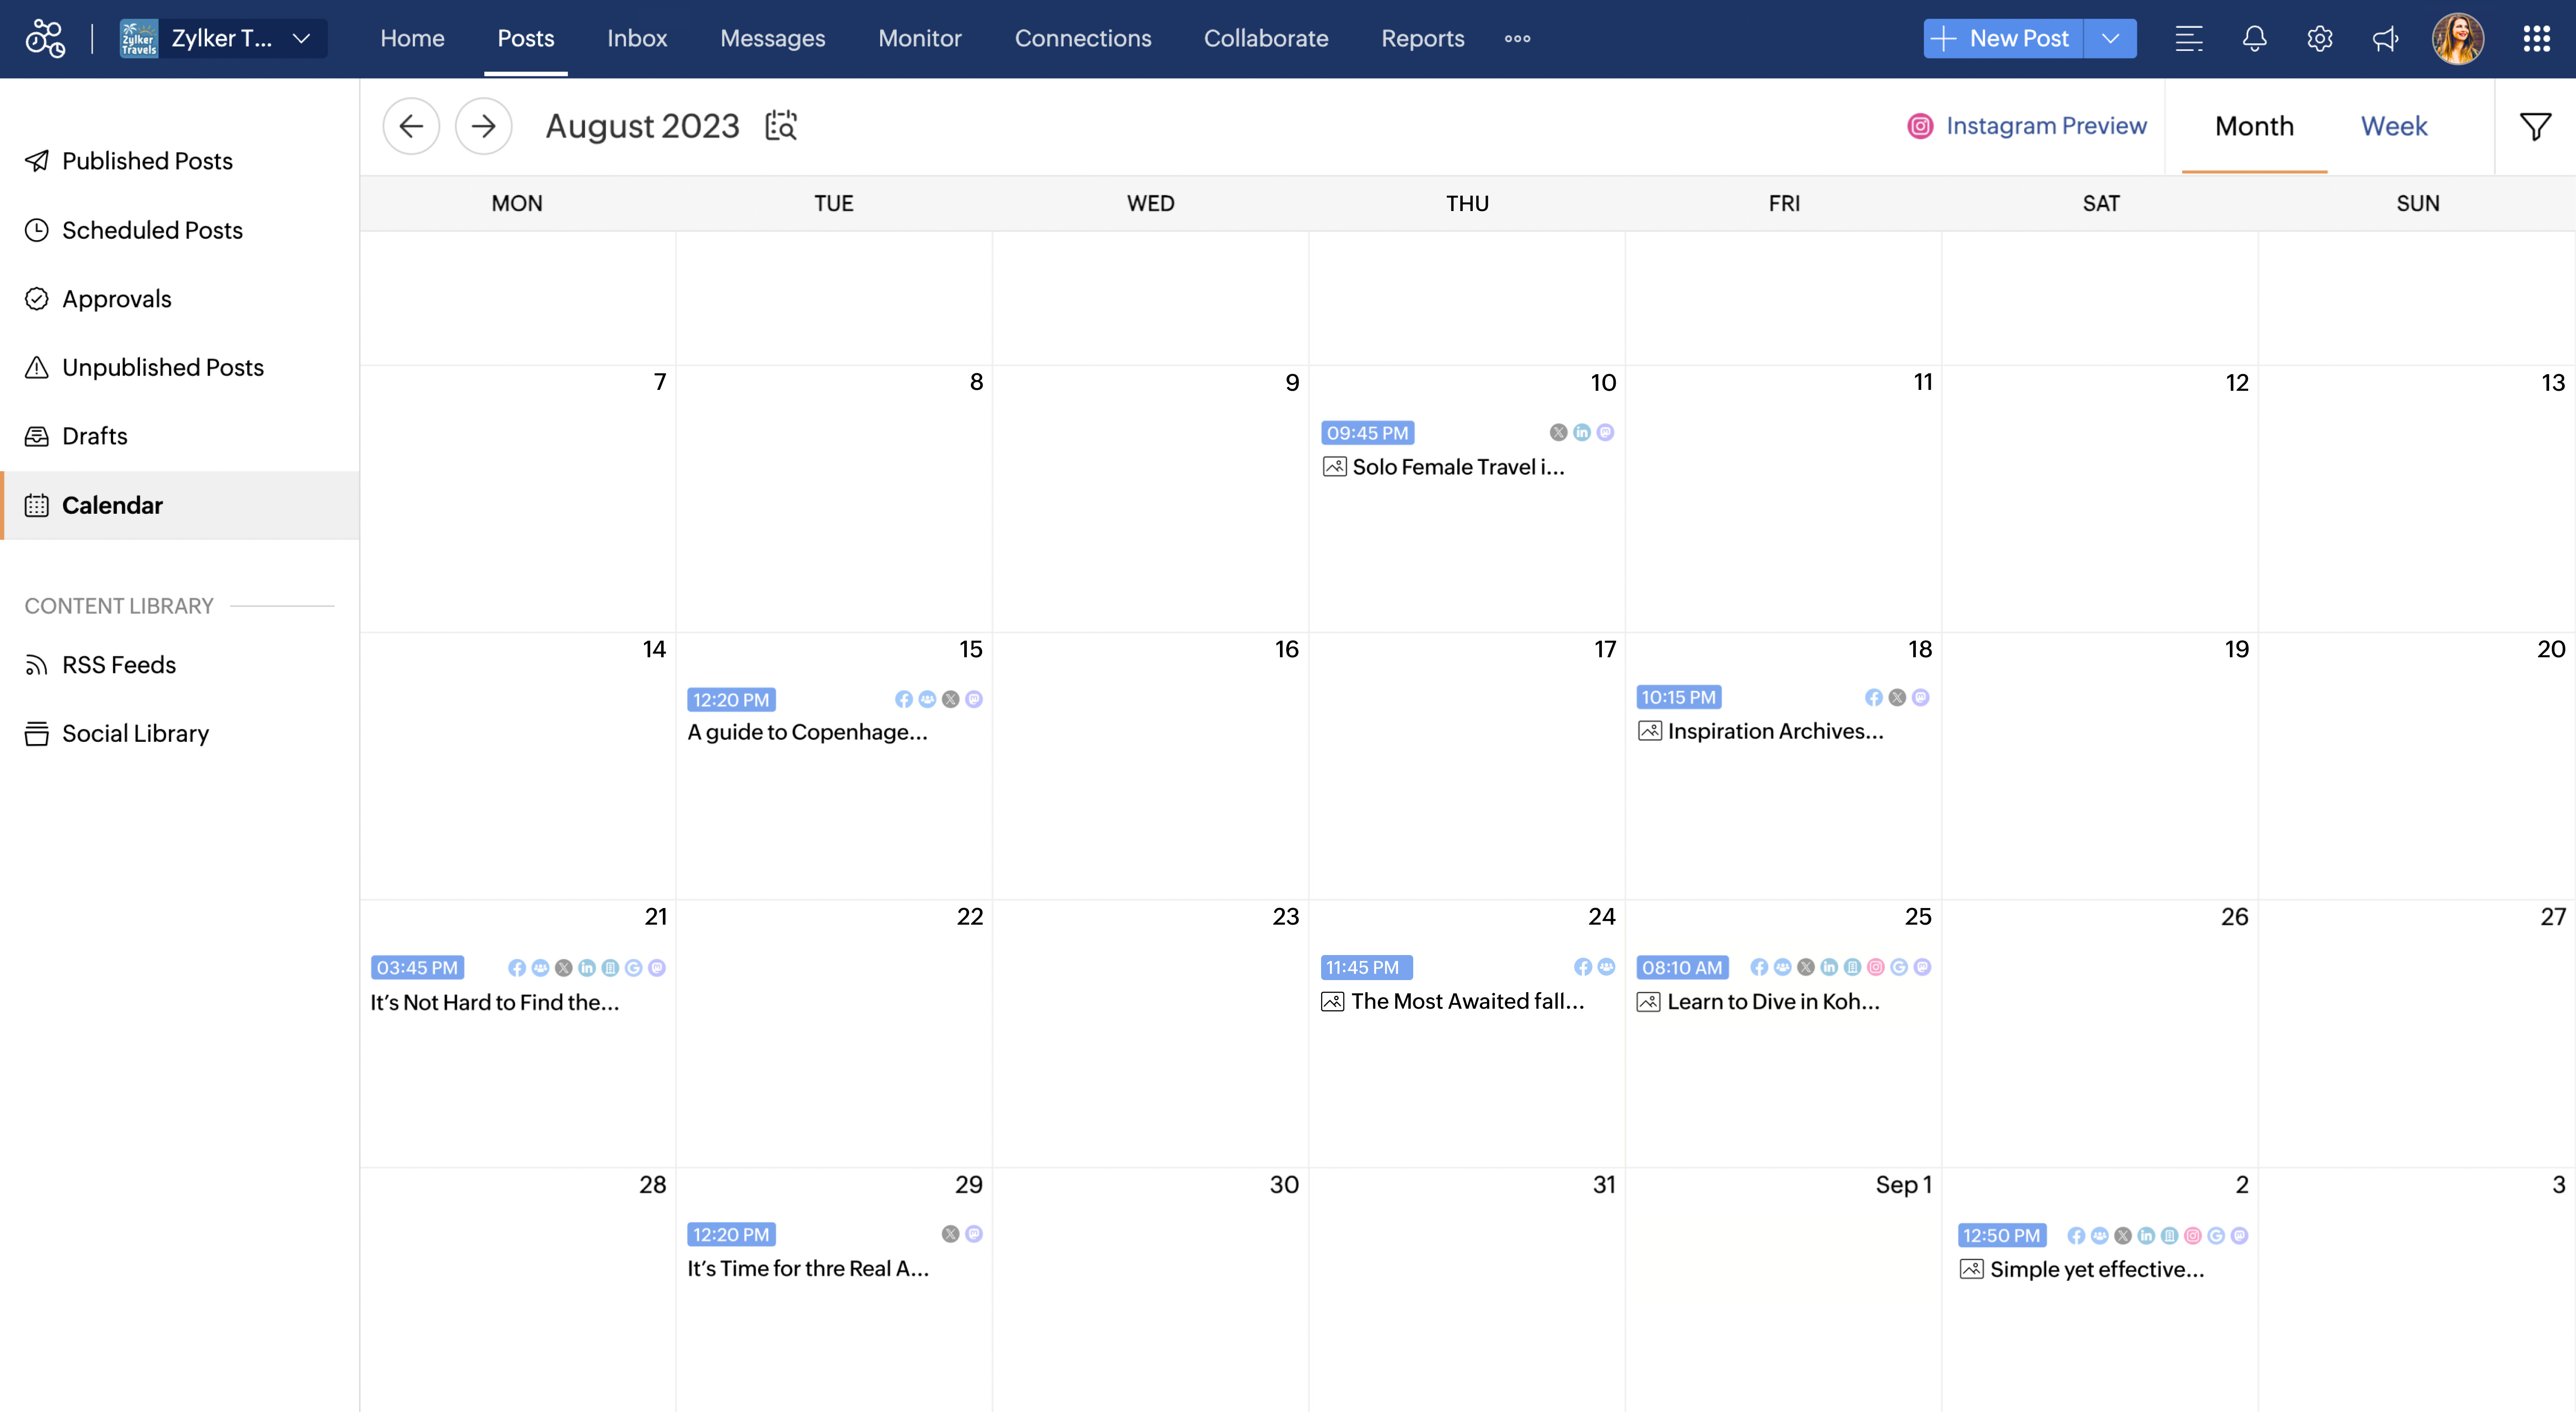2576x1412 pixels.
Task: Click the 03:45 PM time tag
Action: click(x=417, y=968)
